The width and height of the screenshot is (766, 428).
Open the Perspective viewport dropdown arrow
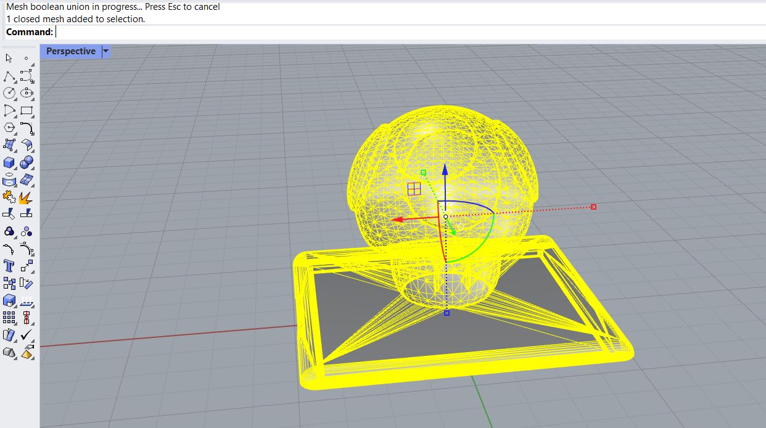click(x=105, y=51)
